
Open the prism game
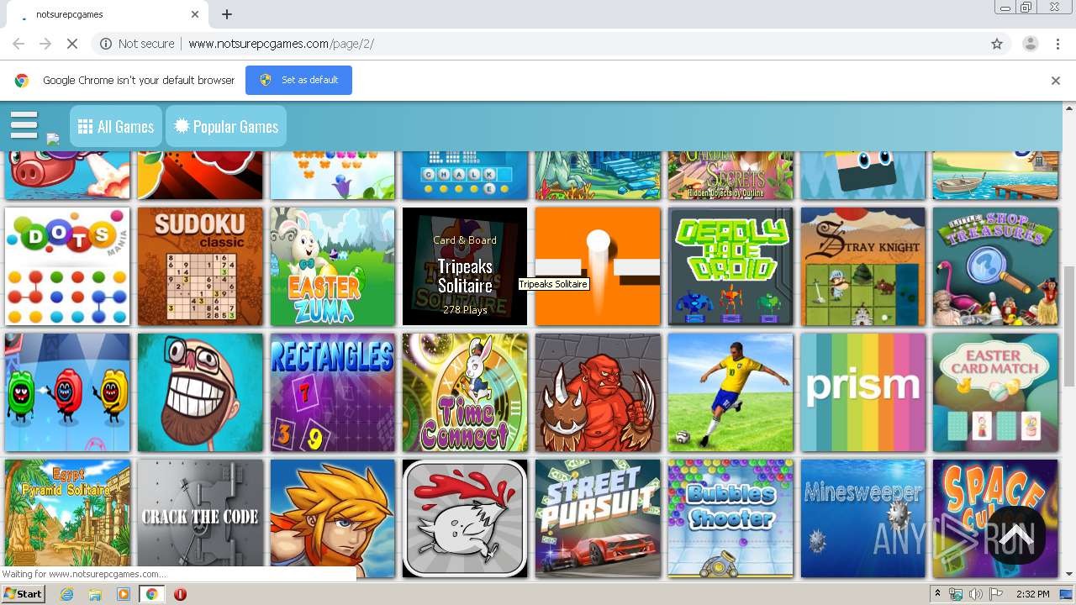tap(863, 392)
